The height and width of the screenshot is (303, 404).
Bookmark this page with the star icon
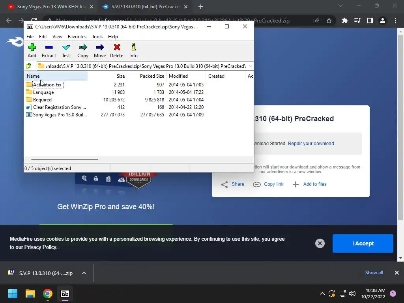click(x=329, y=21)
